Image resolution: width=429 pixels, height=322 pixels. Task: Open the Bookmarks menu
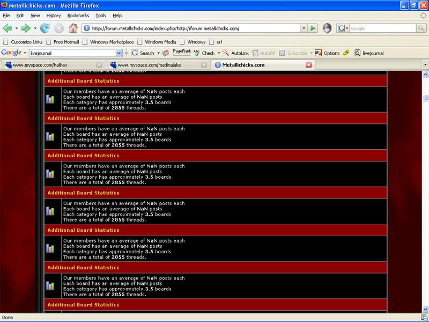(x=78, y=16)
